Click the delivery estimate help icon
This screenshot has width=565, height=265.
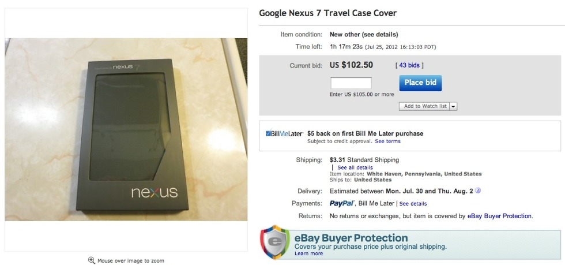click(478, 191)
